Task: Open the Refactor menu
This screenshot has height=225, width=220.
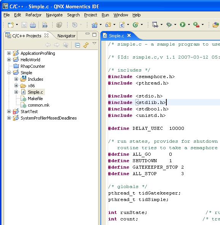Action: coord(33,15)
